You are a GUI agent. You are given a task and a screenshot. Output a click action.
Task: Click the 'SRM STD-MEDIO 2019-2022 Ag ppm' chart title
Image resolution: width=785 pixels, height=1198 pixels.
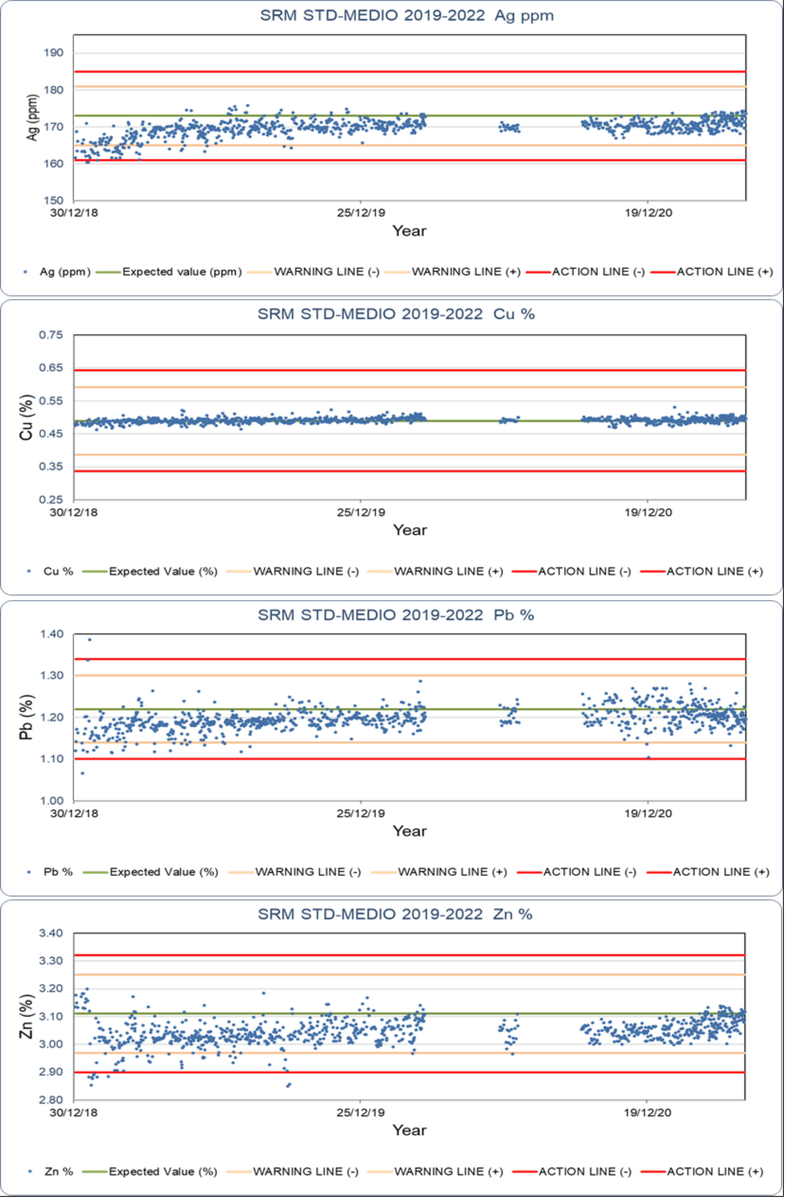pos(407,16)
